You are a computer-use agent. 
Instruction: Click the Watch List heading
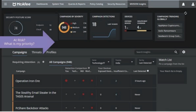[x=165, y=60]
